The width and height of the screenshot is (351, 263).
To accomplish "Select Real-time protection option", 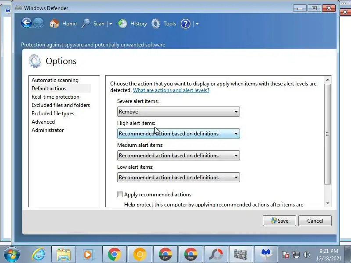I will tap(56, 96).
